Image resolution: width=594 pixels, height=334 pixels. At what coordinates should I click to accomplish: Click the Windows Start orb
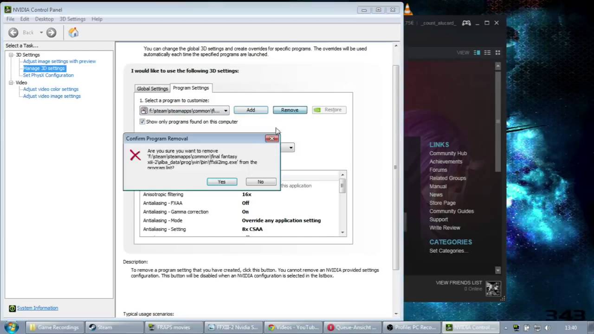(x=11, y=327)
